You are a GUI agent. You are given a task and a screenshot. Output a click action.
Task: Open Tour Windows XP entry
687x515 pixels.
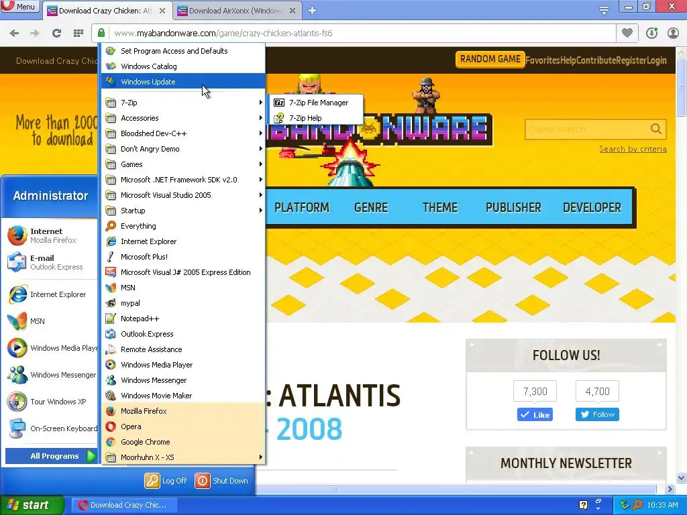pyautogui.click(x=49, y=402)
